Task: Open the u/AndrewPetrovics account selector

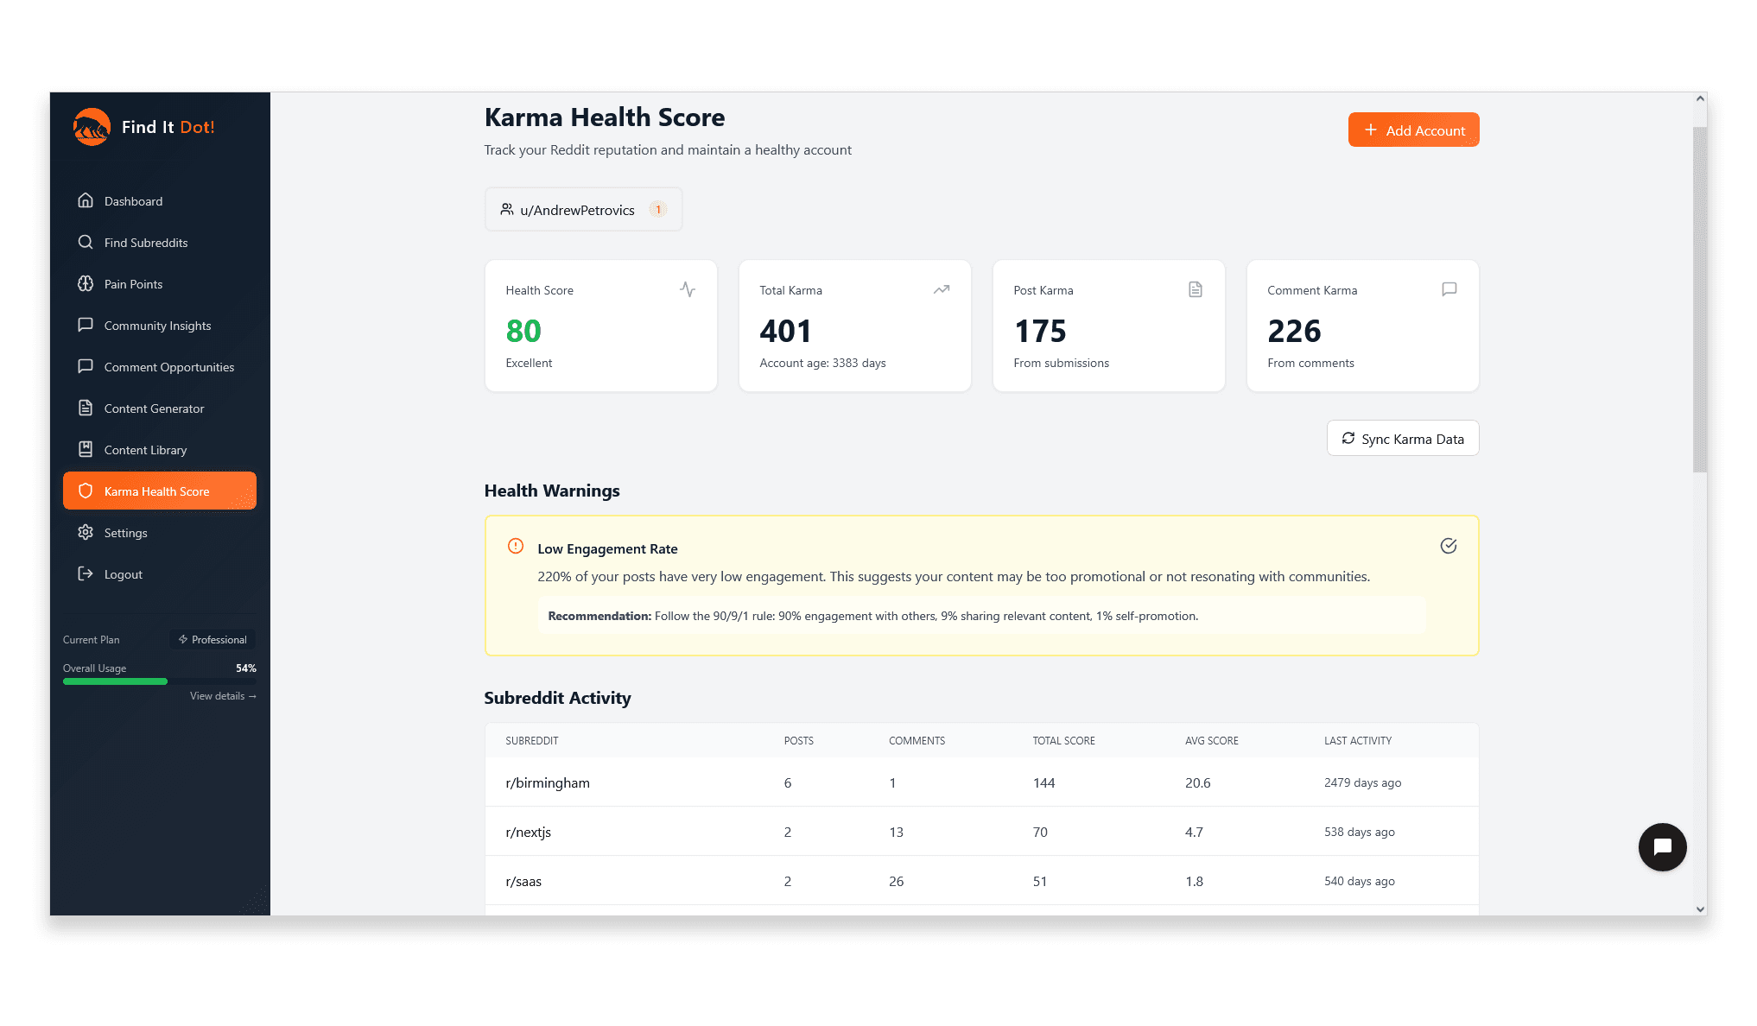Action: [x=583, y=209]
